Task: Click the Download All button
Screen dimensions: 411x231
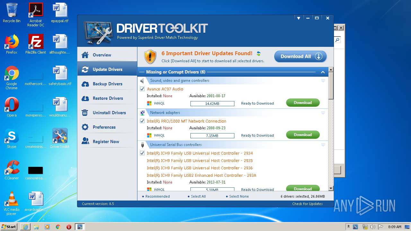Action: [x=300, y=56]
